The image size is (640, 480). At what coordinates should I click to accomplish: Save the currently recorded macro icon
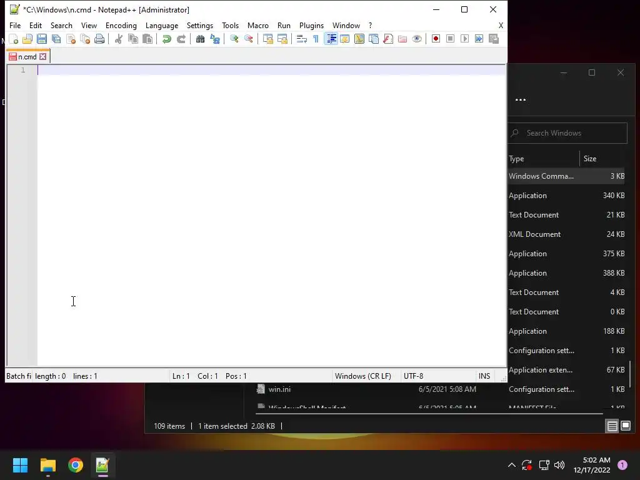[494, 39]
